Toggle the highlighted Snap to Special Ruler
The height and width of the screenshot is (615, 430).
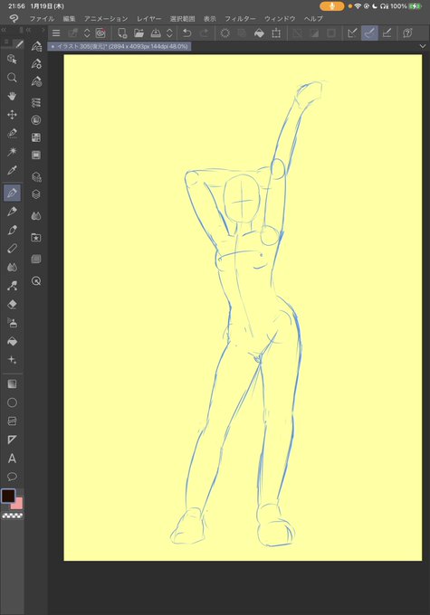coord(369,33)
